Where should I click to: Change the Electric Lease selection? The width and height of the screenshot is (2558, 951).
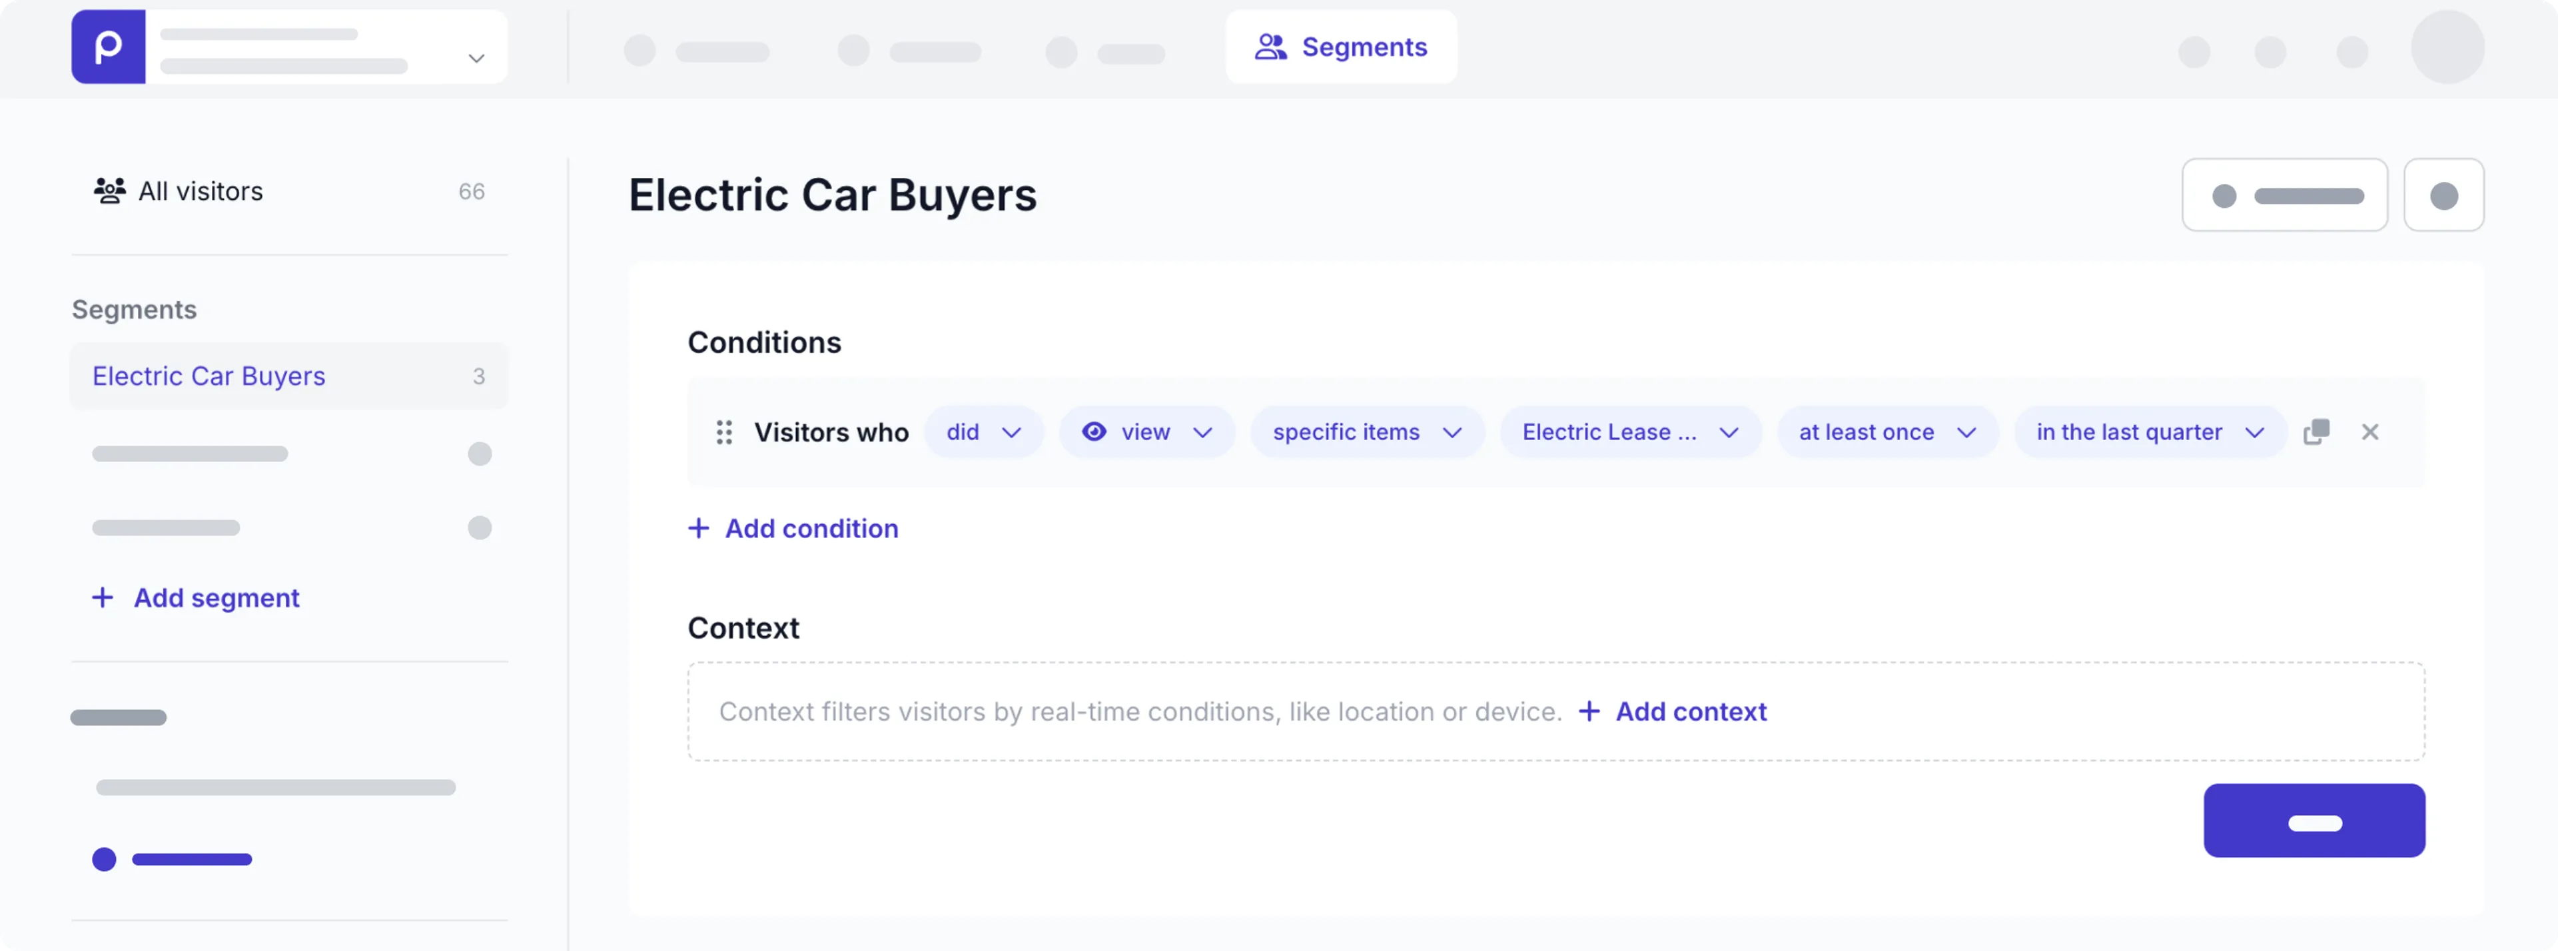coord(1629,432)
